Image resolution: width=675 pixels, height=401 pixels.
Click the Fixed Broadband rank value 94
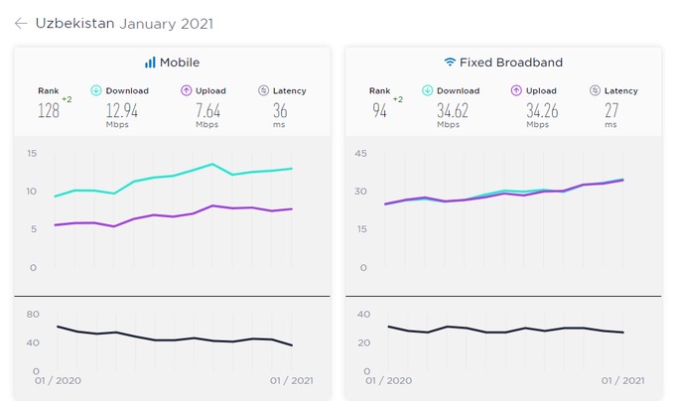[x=380, y=110]
